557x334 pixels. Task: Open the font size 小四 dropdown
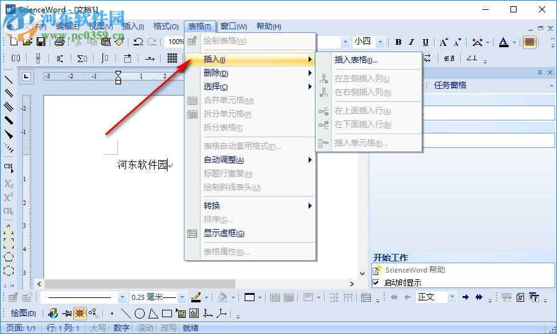point(380,42)
